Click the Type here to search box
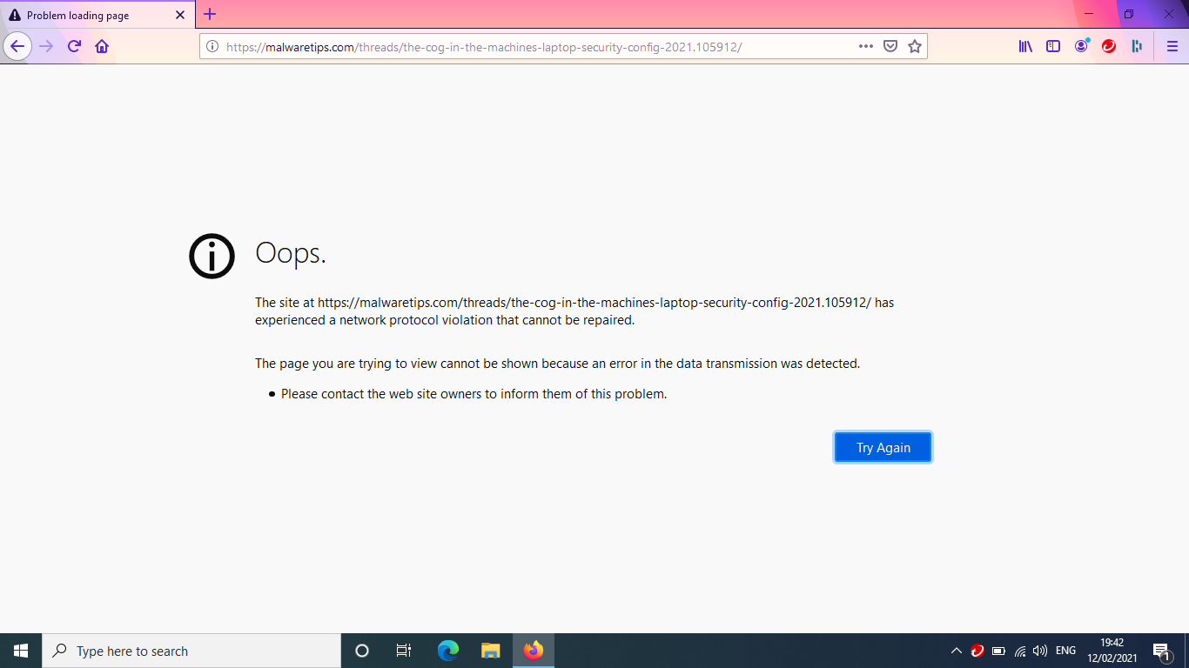 pos(191,651)
